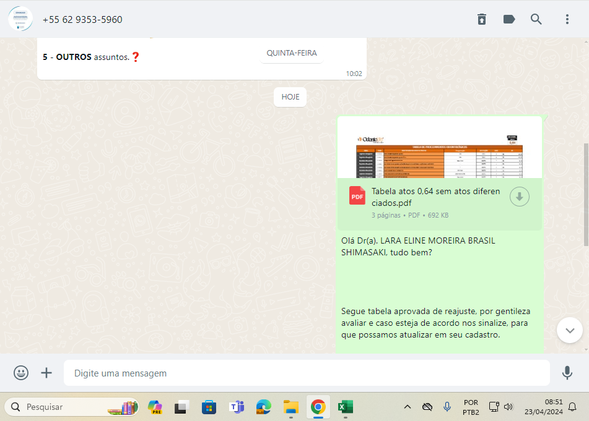The image size is (589, 421).
Task: Change POR PTB2 keyboard language
Action: point(471,407)
